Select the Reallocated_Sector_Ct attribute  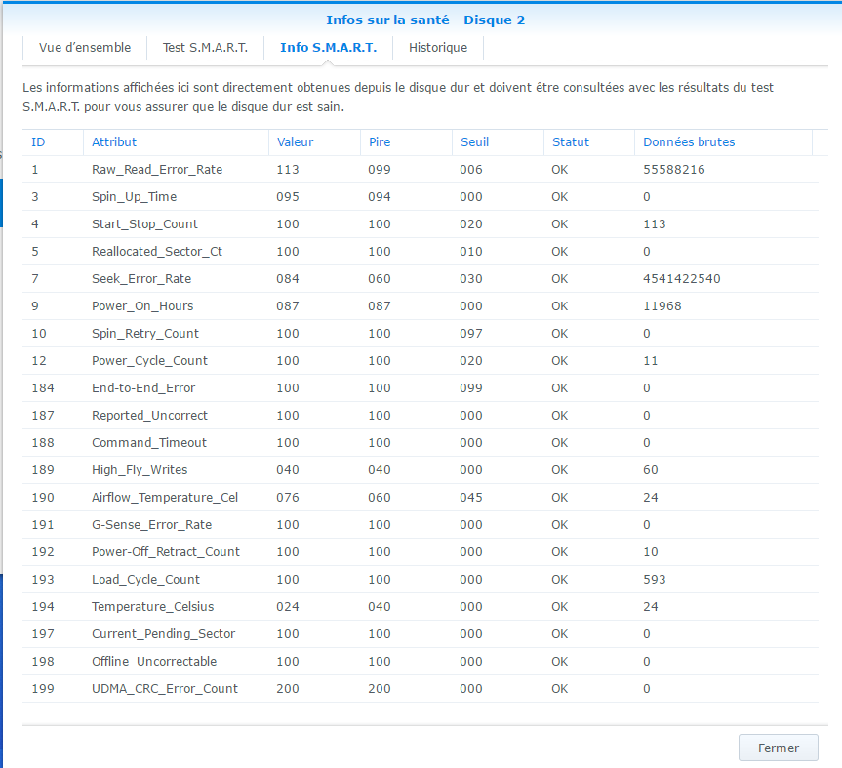coord(157,252)
